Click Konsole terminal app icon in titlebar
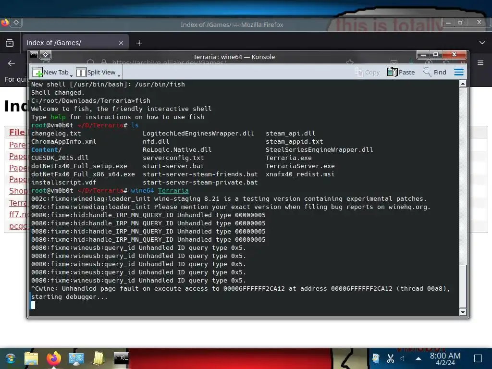The width and height of the screenshot is (492, 369). pyautogui.click(x=34, y=55)
